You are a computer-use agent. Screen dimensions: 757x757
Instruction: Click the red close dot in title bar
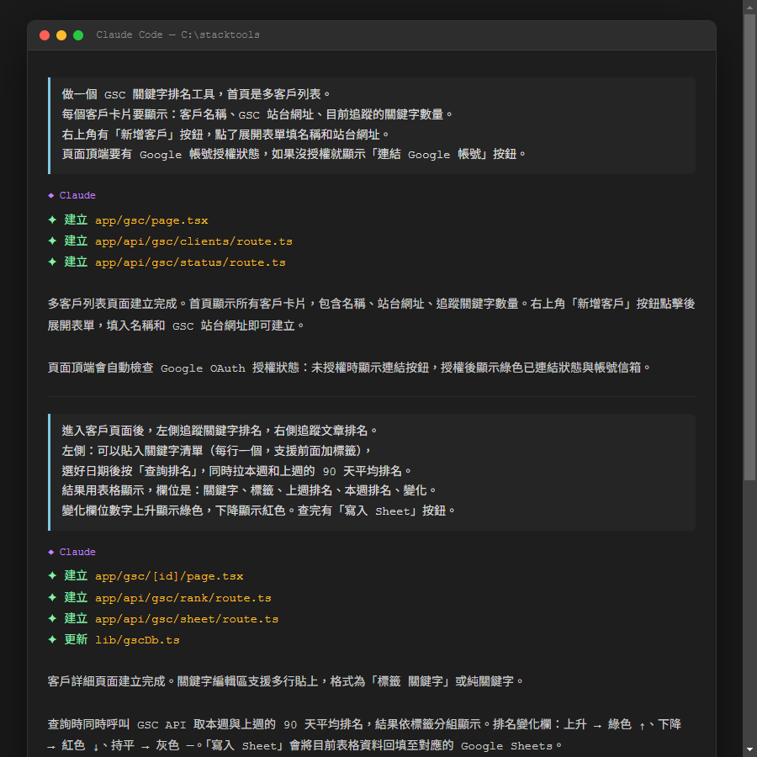pyautogui.click(x=45, y=35)
